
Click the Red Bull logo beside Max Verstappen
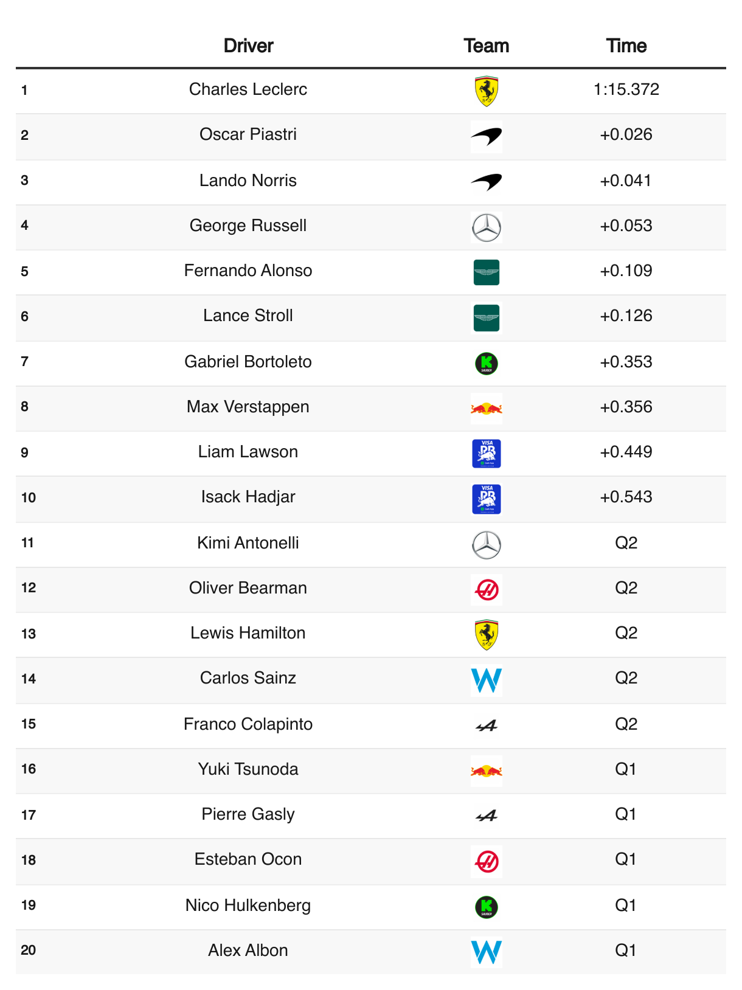(486, 409)
